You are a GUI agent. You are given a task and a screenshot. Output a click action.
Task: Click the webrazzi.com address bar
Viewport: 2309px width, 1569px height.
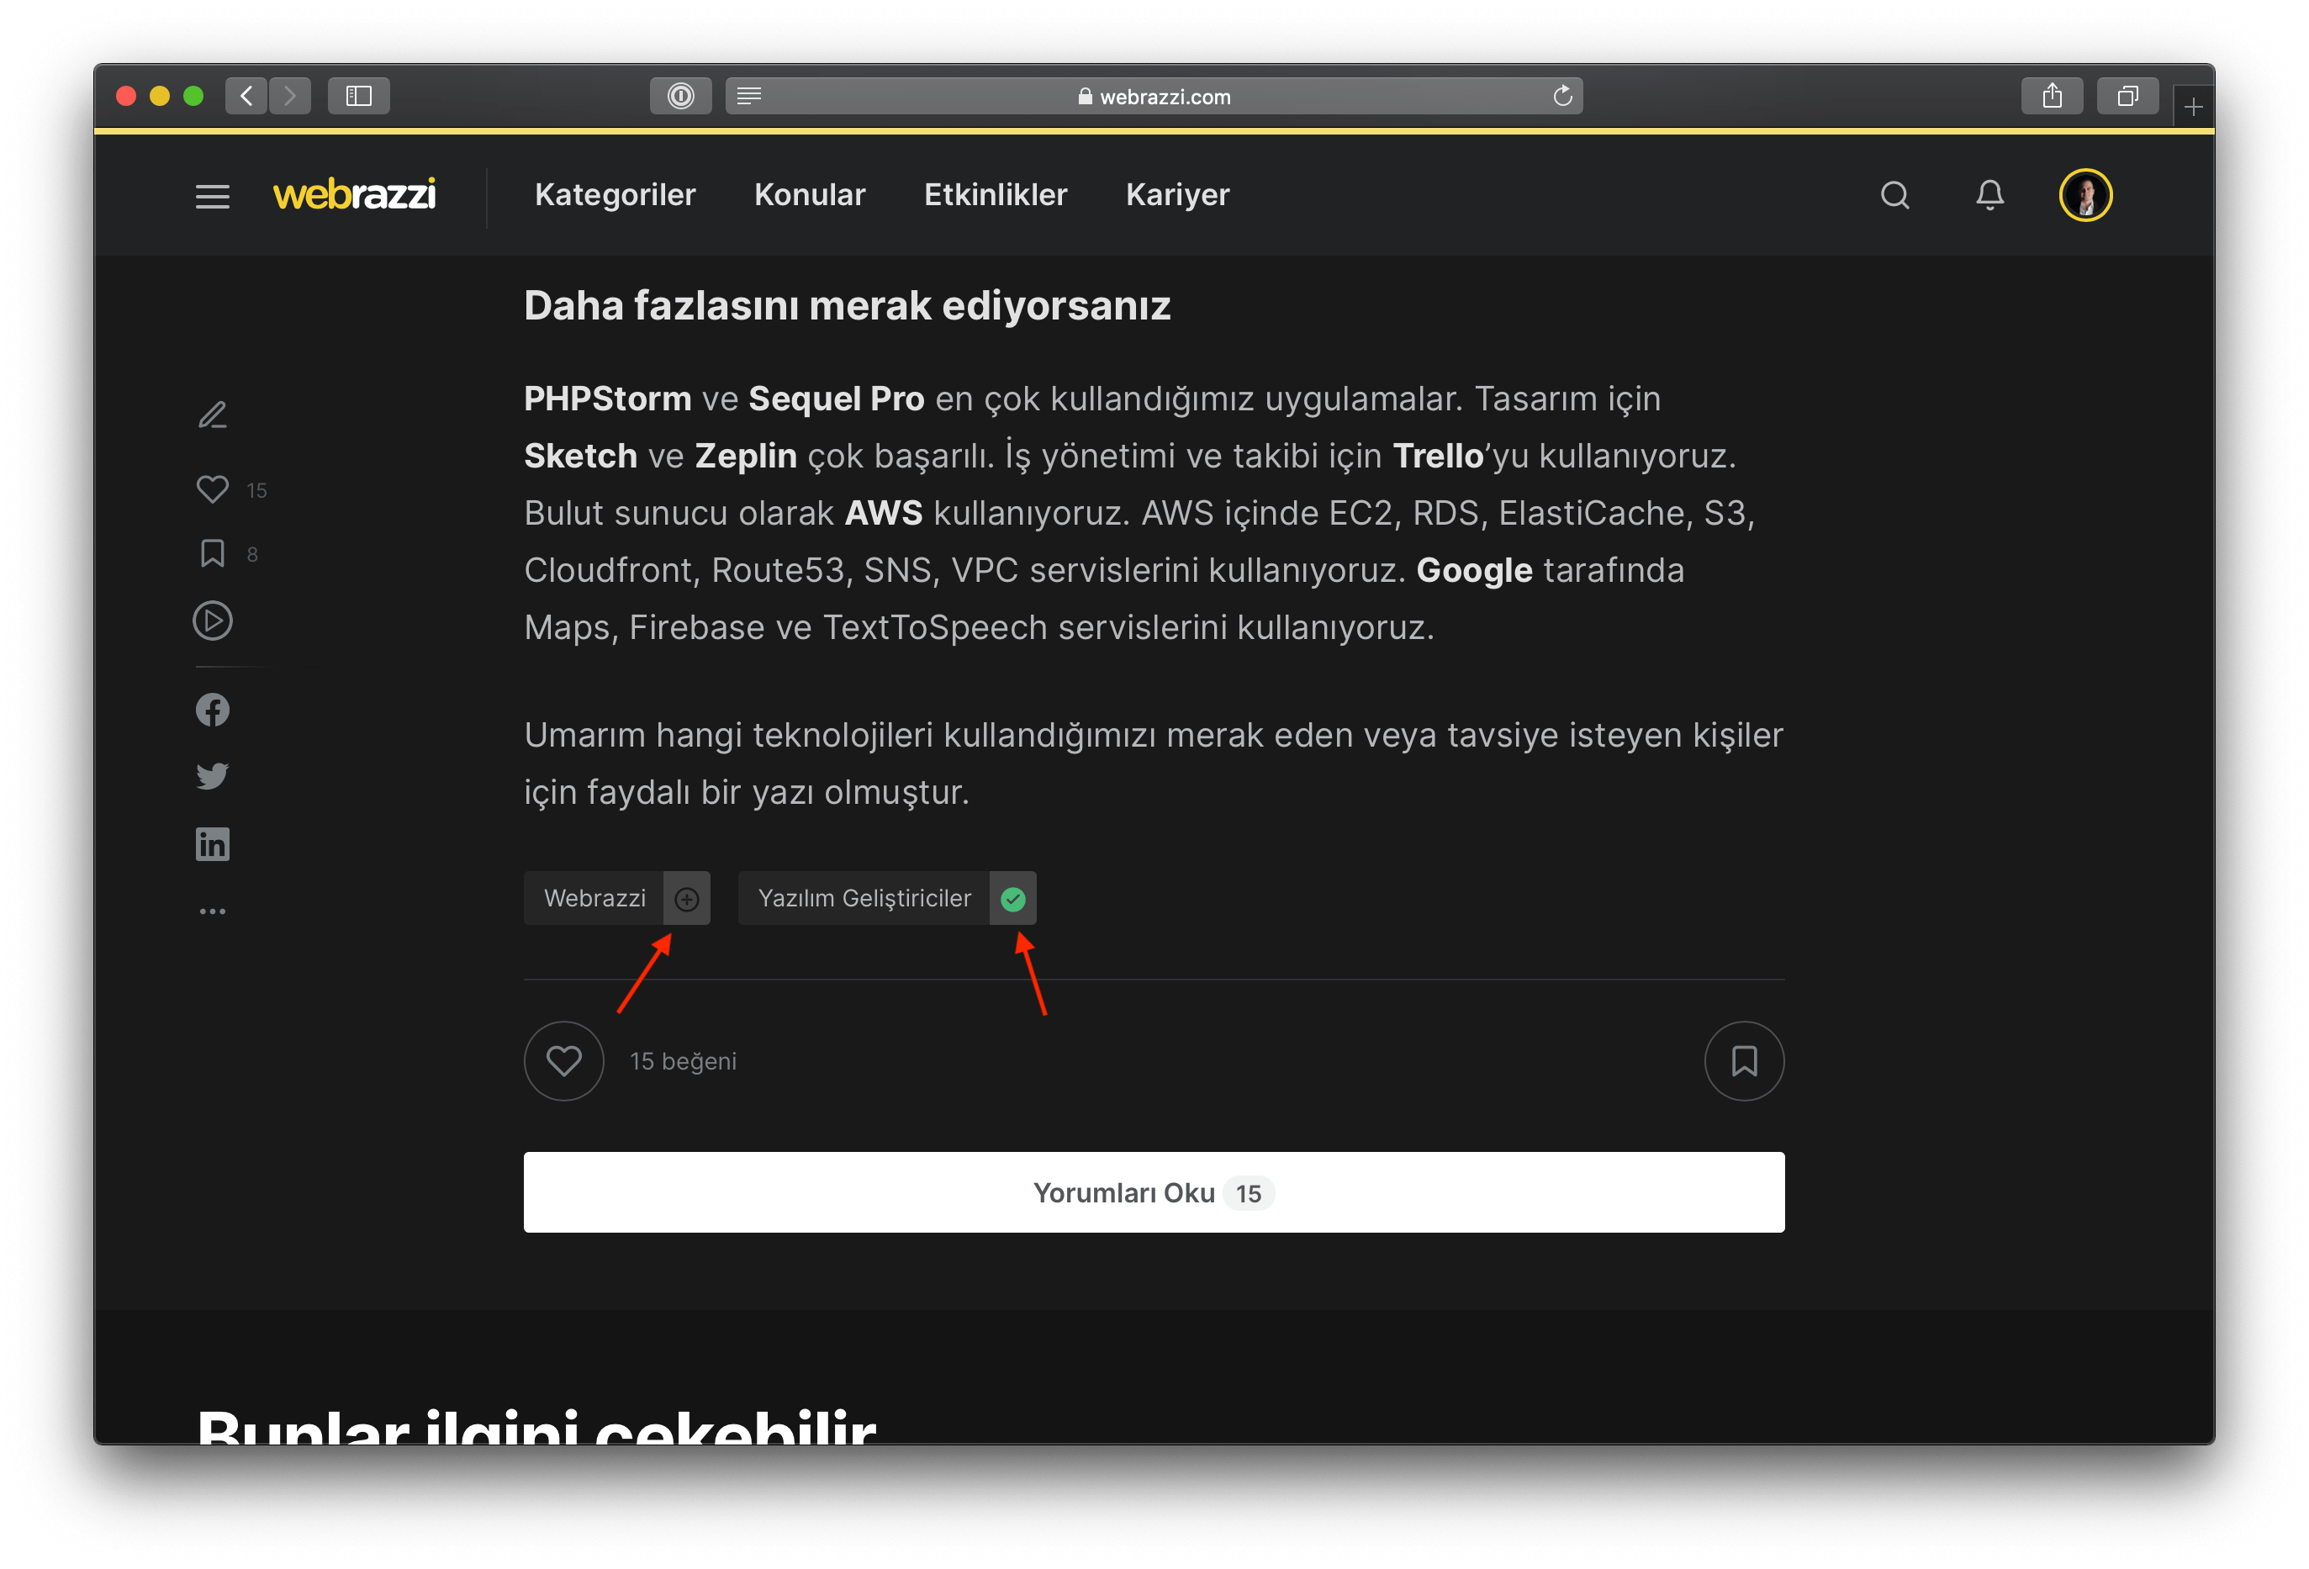(1153, 97)
